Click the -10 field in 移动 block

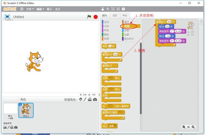point(168,36)
